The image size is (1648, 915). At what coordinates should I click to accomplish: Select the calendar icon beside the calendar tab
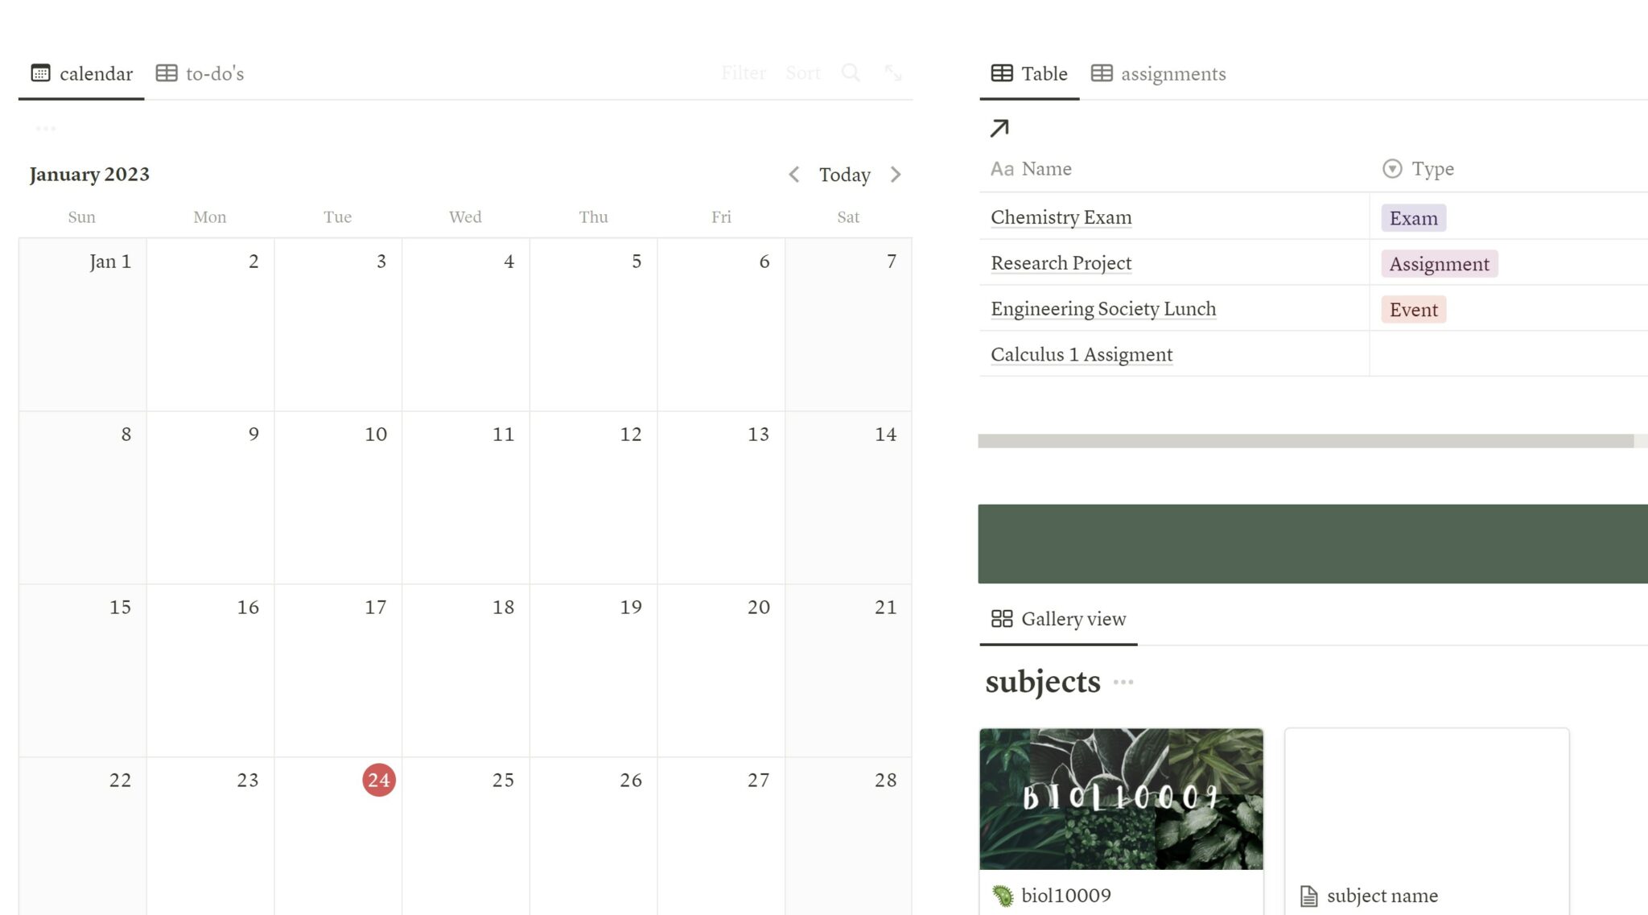(40, 72)
